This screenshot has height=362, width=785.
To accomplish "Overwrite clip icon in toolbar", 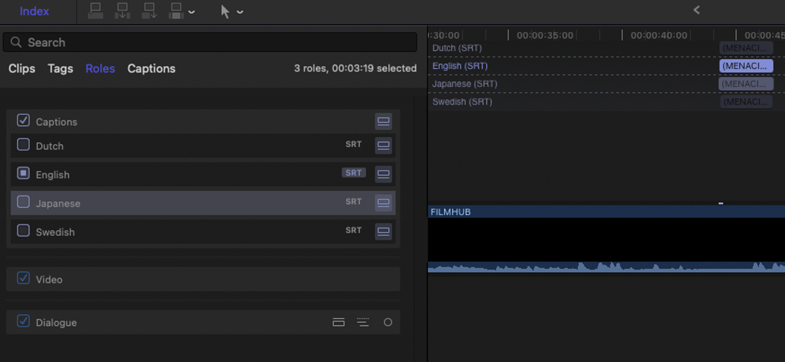I will pos(176,11).
